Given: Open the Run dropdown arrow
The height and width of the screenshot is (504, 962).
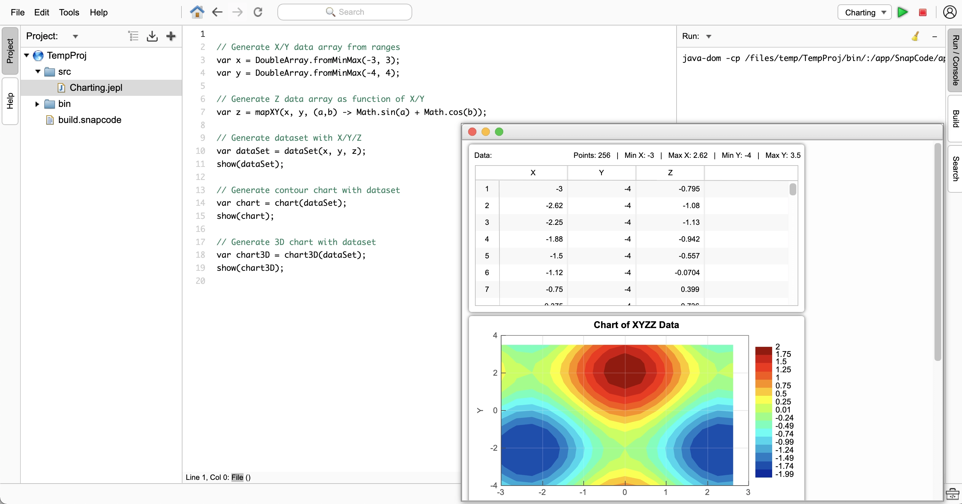Looking at the screenshot, I should [x=708, y=37].
